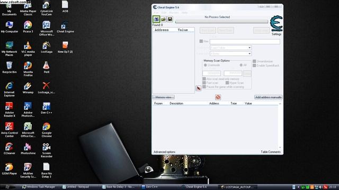Image resolution: width=339 pixels, height=190 pixels.
Task: Open the Cheat Engine desktop shortcut
Action: pos(65,27)
